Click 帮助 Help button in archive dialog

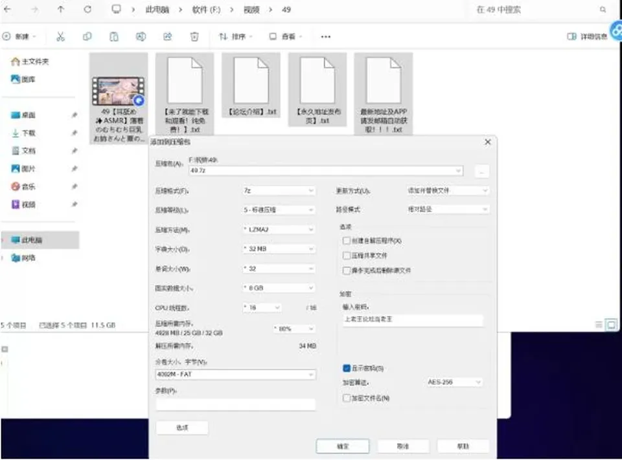pyautogui.click(x=463, y=446)
